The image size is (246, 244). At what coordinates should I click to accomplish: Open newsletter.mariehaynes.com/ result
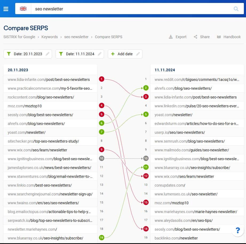tap(32, 229)
